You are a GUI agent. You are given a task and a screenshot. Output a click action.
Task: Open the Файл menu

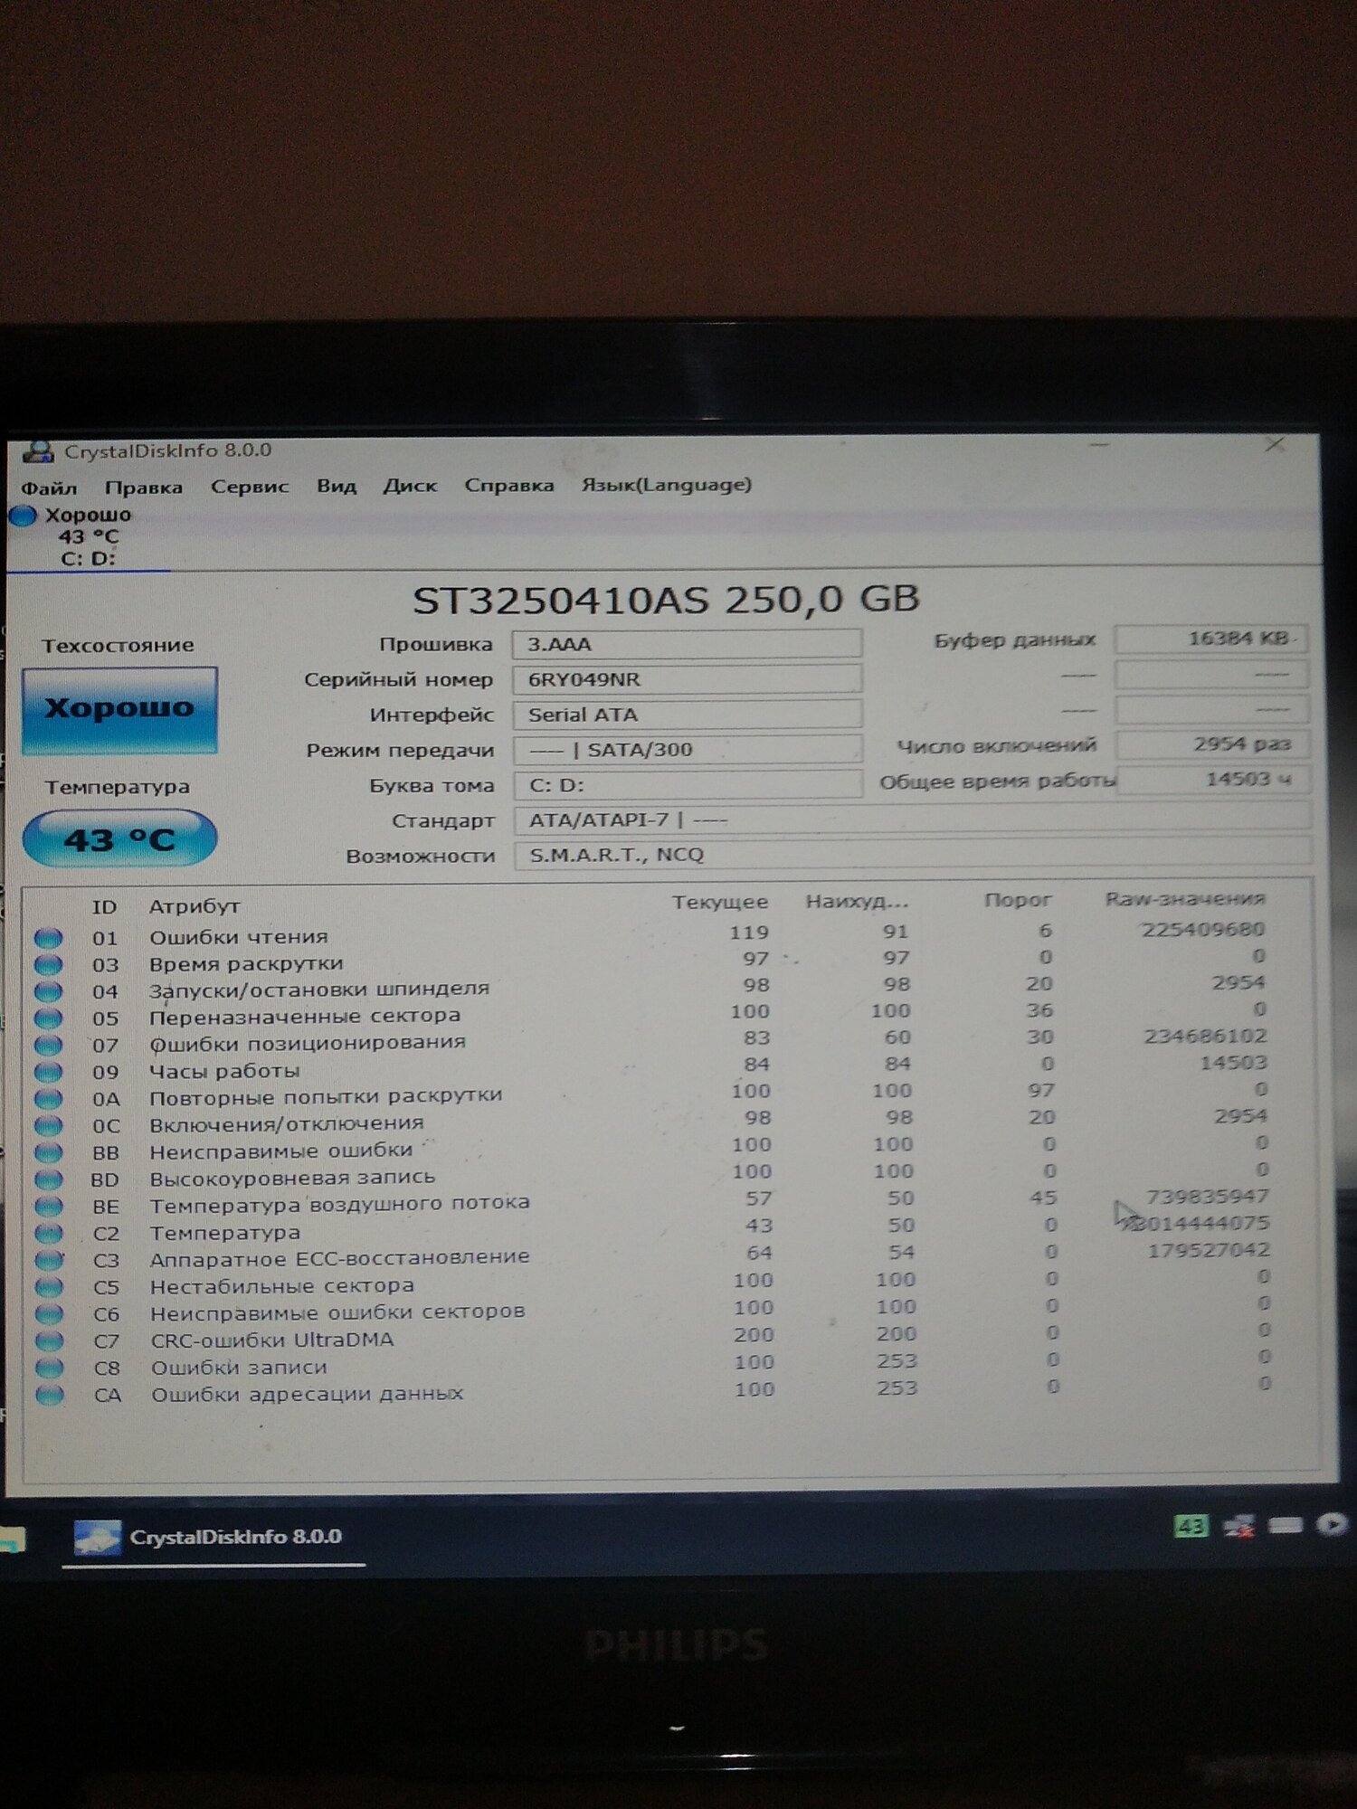click(x=49, y=488)
